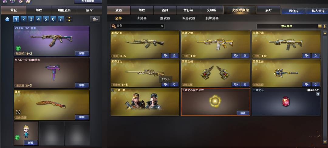Viewport: 328px width, 148px height.
Task: Click the blue backpack set icon
Action: tap(7, 19)
